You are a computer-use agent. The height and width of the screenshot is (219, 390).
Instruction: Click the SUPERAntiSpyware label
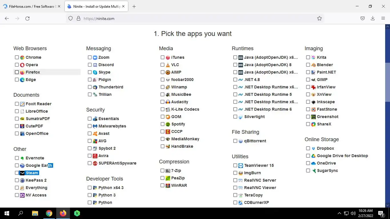[117, 163]
